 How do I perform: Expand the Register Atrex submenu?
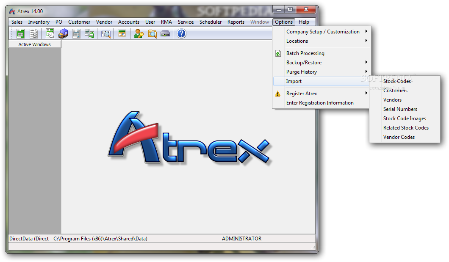coord(321,94)
